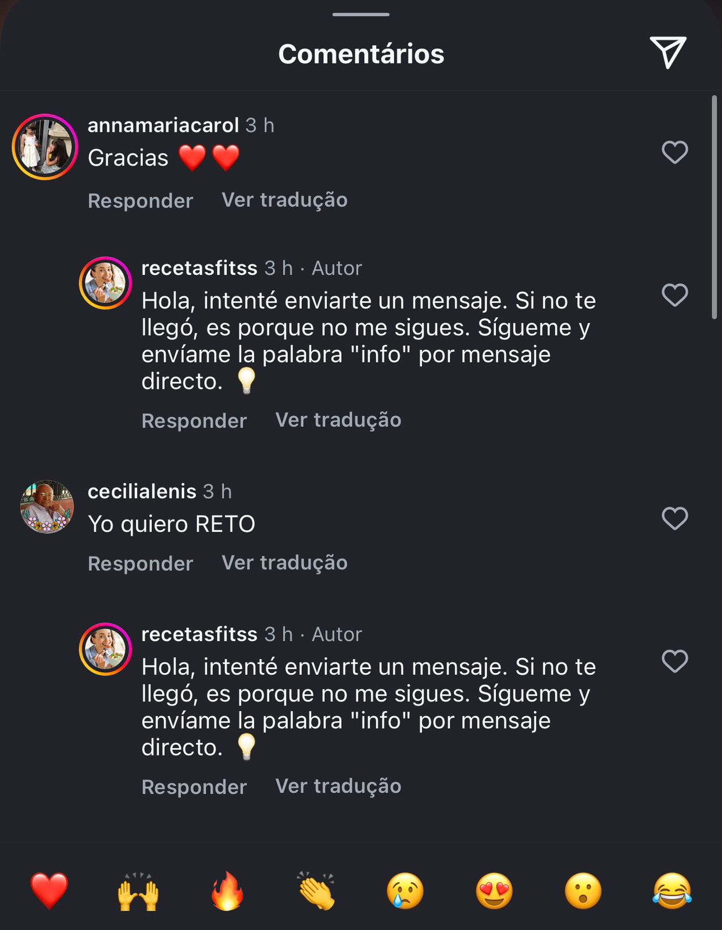Send the heart-eyes emoji reaction
Screen dimensions: 722x930
coord(494,890)
